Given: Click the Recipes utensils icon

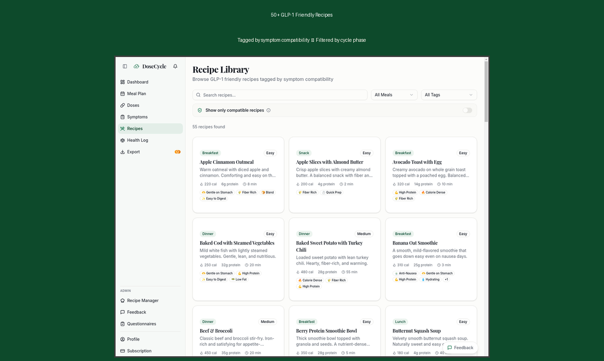Looking at the screenshot, I should (123, 129).
